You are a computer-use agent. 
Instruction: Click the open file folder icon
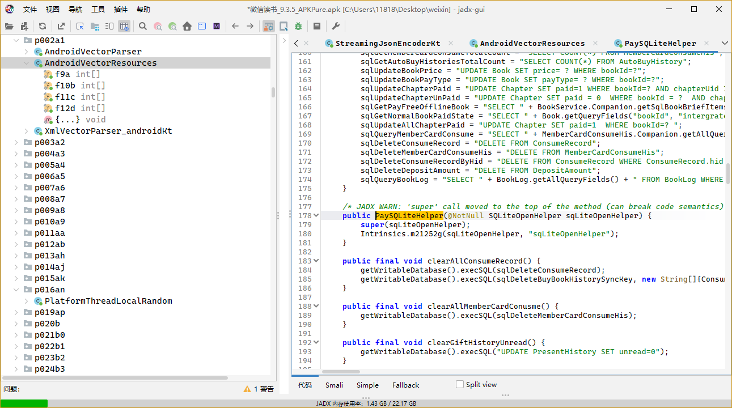pos(9,26)
